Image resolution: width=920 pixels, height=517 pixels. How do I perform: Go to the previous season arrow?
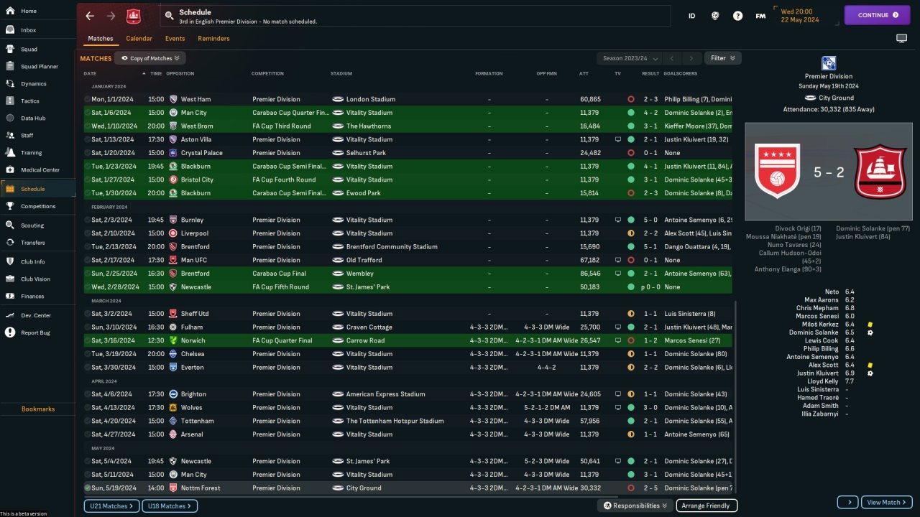coord(672,58)
